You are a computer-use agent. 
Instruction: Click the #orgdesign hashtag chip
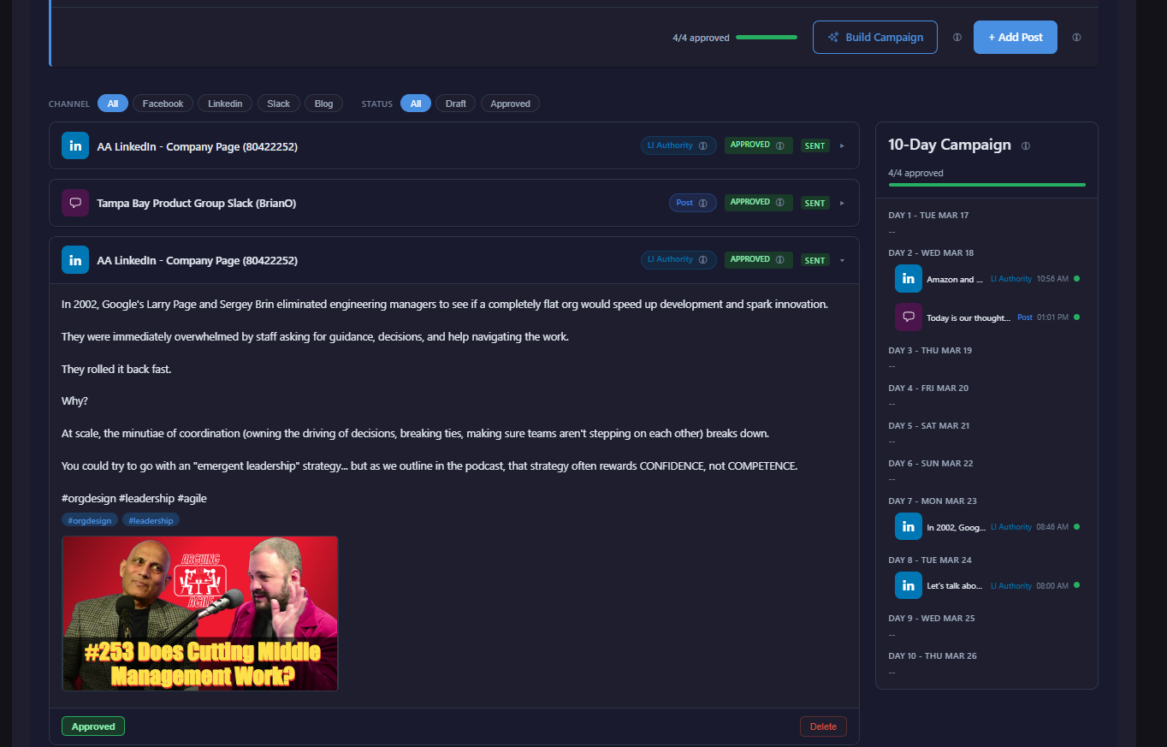[x=90, y=520]
